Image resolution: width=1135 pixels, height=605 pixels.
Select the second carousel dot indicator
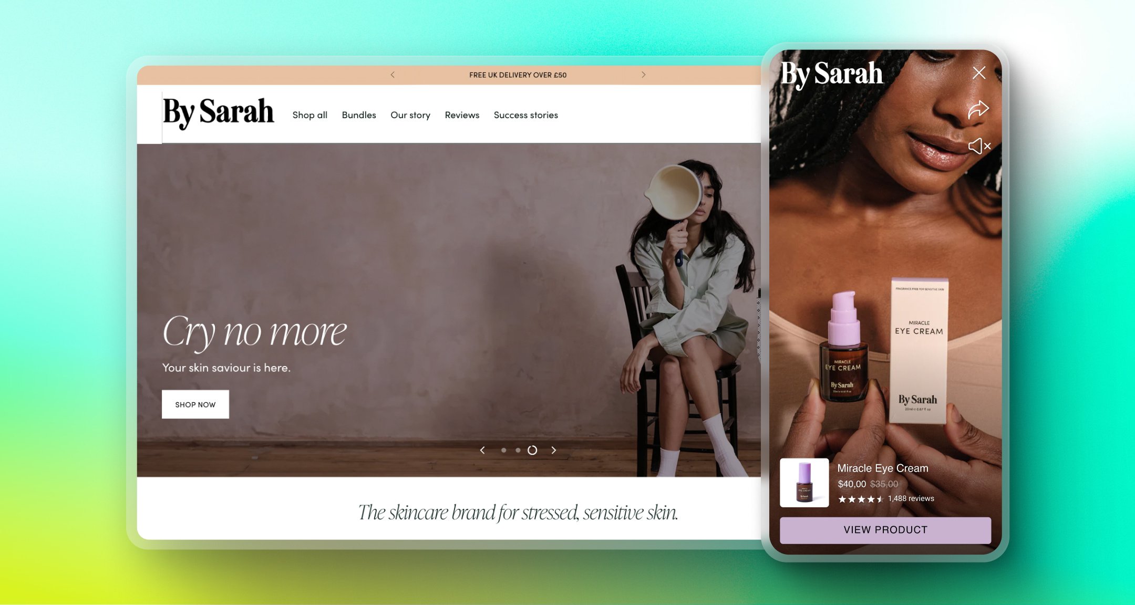tap(518, 450)
